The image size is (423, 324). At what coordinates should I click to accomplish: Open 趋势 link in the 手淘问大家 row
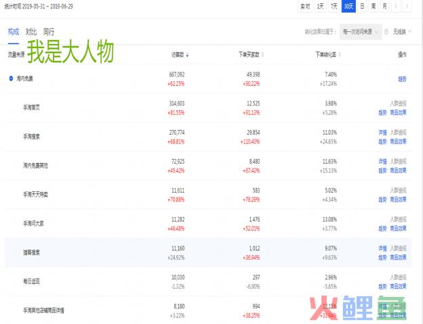(x=382, y=229)
